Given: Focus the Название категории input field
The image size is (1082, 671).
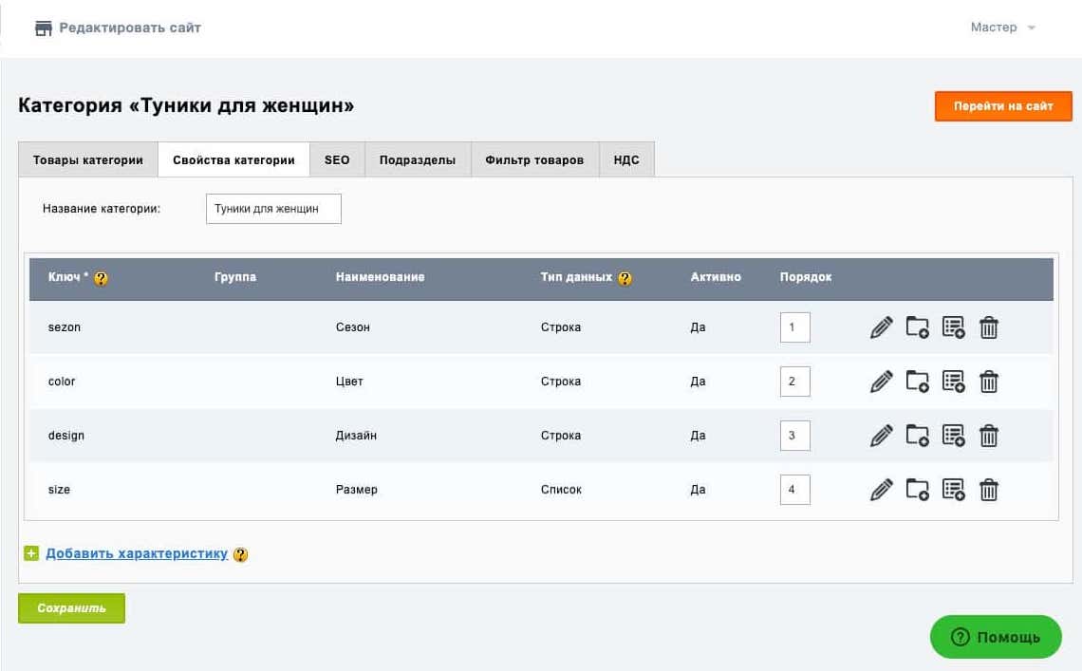Looking at the screenshot, I should (273, 209).
